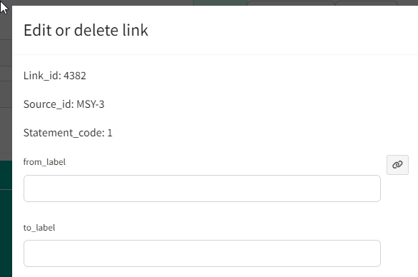Viewport: 418px width, 277px height.
Task: Click the dimmed green tab behind the dialog
Action: tap(220, 3)
